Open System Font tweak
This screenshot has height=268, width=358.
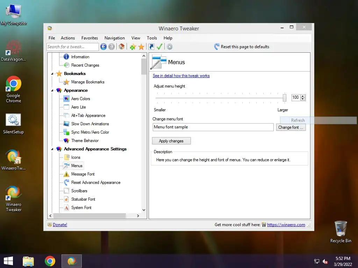pos(81,208)
